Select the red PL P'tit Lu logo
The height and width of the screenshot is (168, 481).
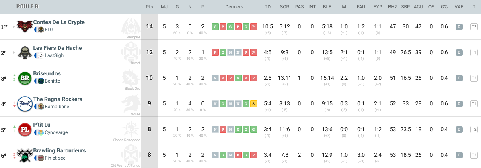[25, 129]
